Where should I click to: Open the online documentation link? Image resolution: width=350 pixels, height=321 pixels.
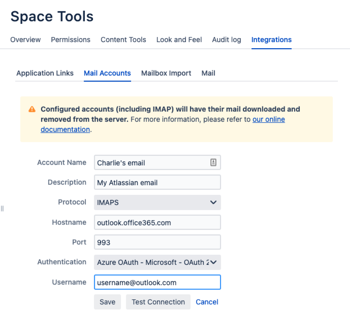[269, 119]
